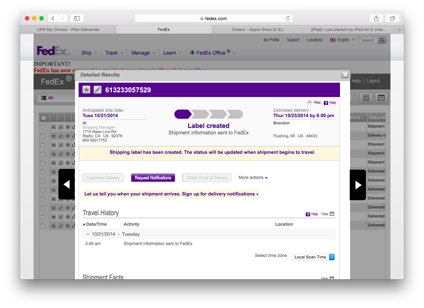Open Locations link

[314, 40]
